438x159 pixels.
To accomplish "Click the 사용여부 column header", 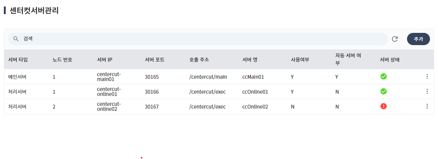I will [300, 60].
